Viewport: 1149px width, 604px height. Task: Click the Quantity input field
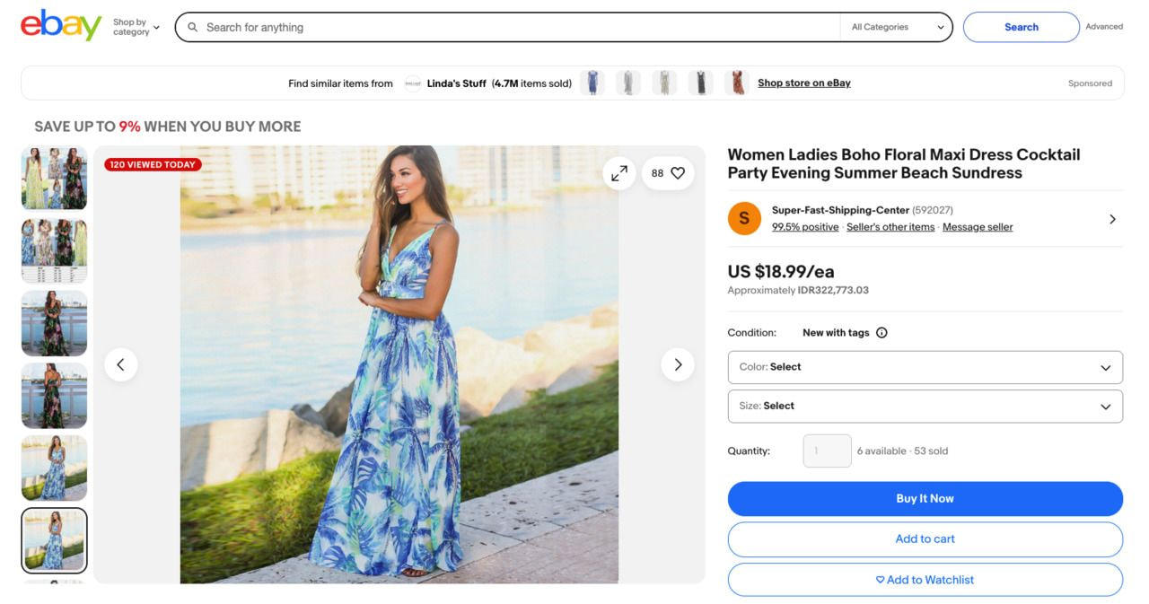click(826, 451)
